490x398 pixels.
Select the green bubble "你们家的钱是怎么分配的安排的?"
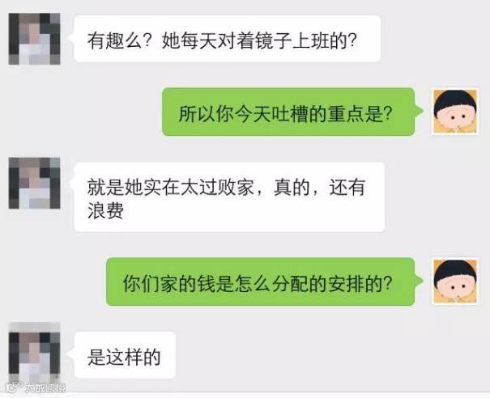pyautogui.click(x=260, y=282)
